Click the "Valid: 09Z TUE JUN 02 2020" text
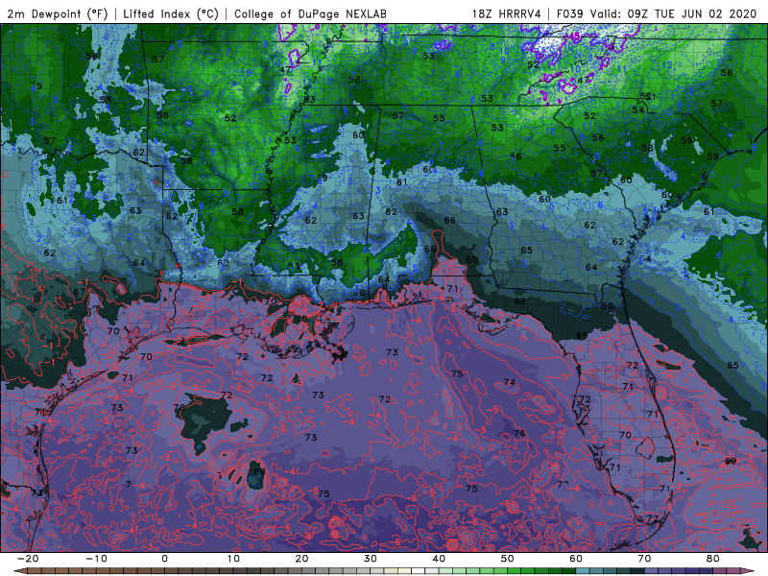768x576 pixels. tap(674, 13)
